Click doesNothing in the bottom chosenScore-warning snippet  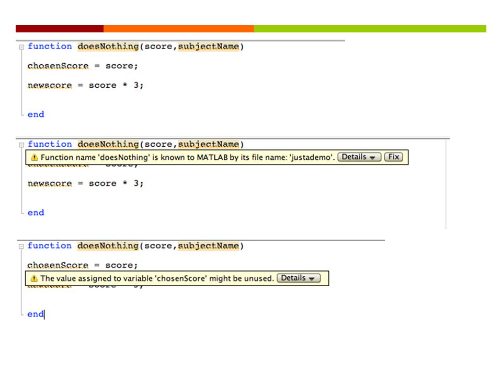tap(108, 245)
